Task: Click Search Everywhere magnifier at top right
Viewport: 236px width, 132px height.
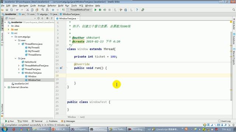Action: tap(233, 10)
